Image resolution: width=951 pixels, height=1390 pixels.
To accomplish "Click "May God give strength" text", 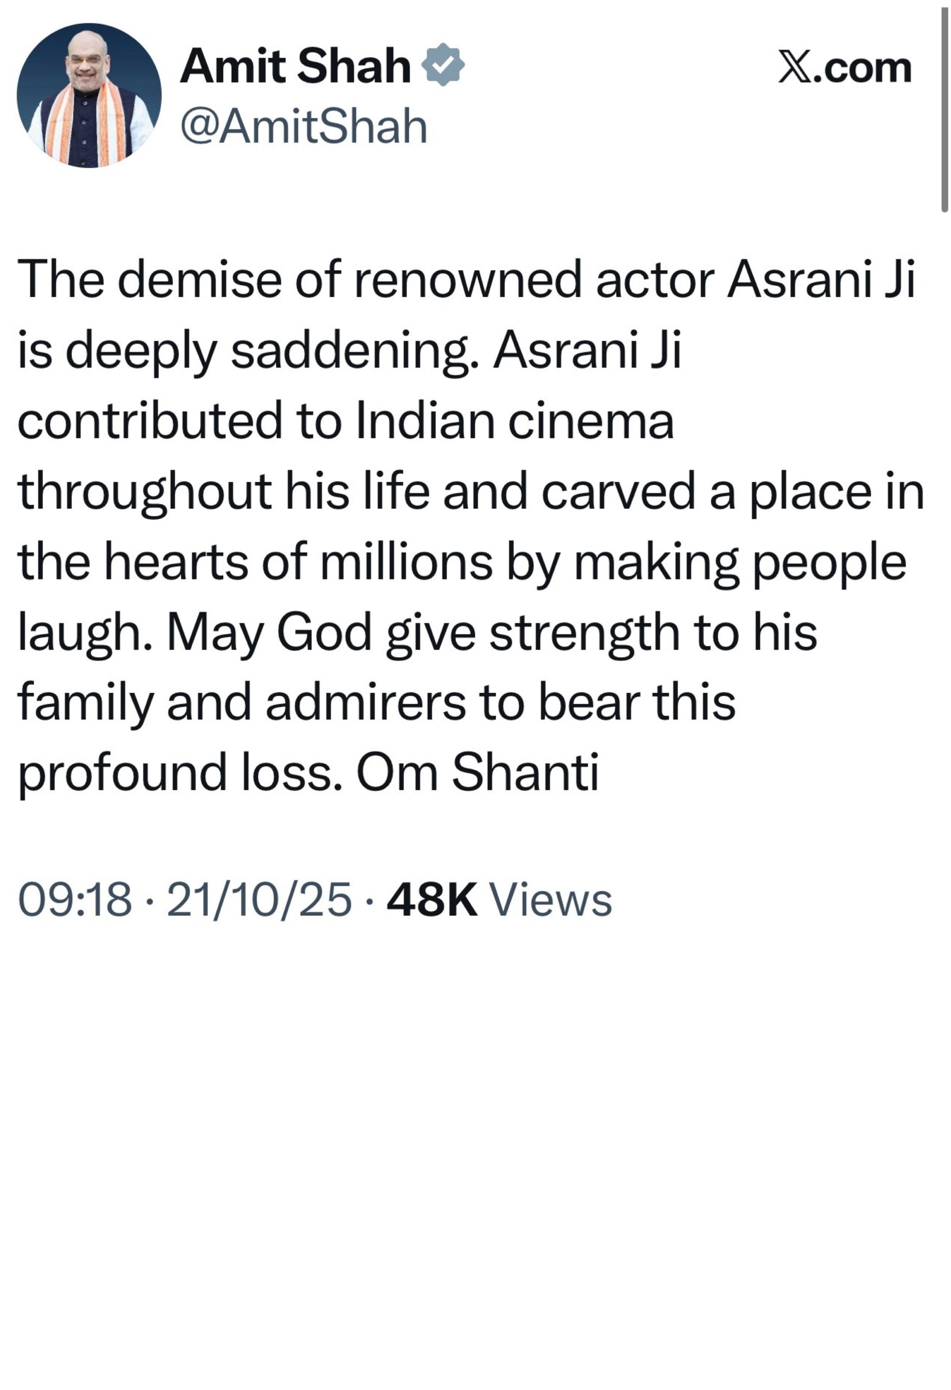I will point(423,632).
